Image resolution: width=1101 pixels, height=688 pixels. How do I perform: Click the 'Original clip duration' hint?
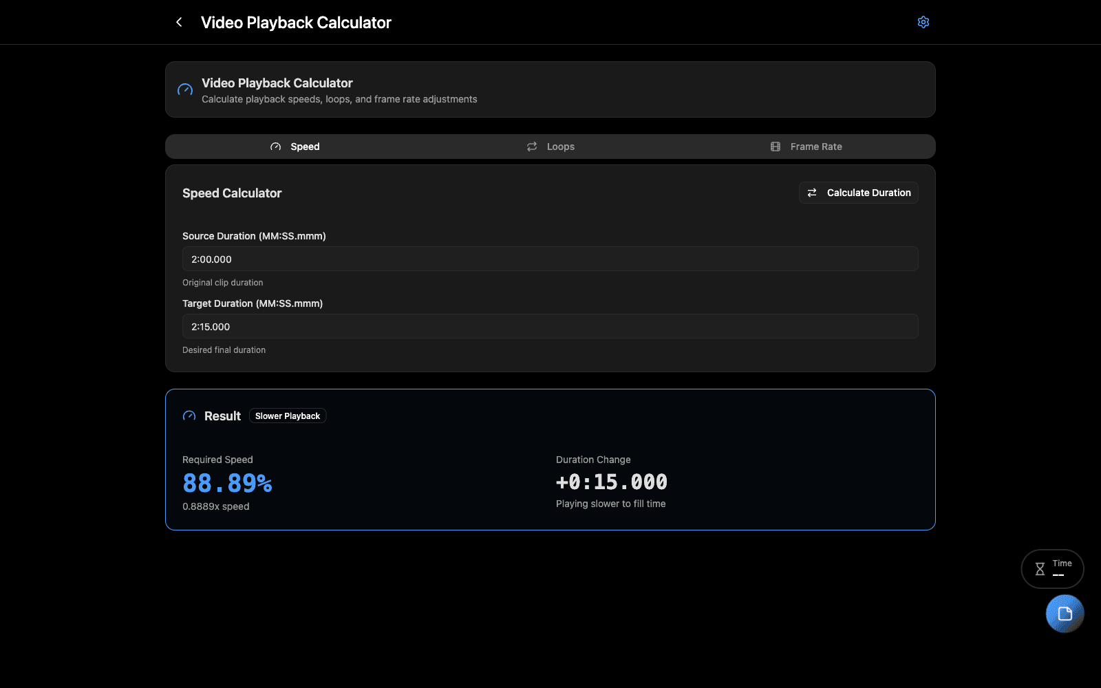click(x=223, y=283)
